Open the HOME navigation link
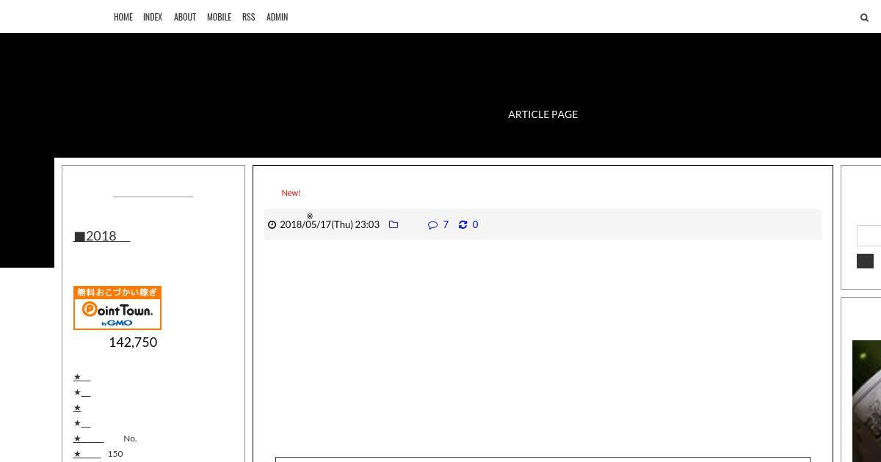This screenshot has height=462, width=881. (123, 17)
